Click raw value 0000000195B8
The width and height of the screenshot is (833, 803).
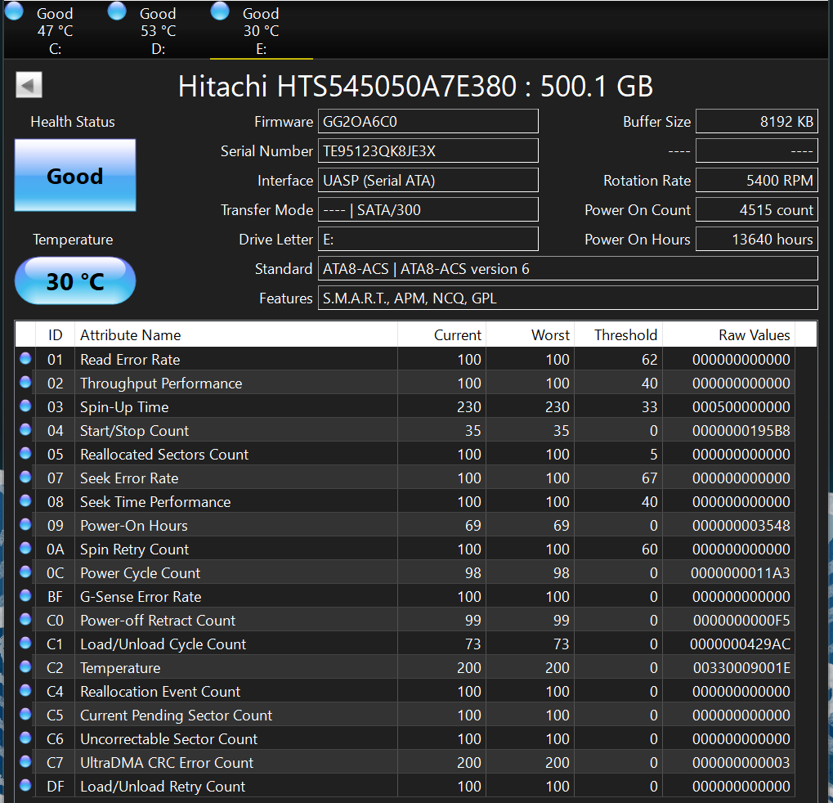tap(741, 431)
